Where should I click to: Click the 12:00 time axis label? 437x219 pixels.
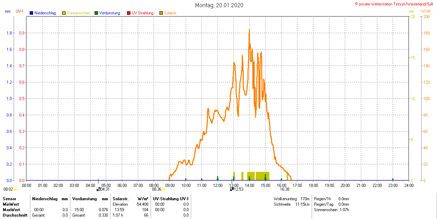coord(218,186)
